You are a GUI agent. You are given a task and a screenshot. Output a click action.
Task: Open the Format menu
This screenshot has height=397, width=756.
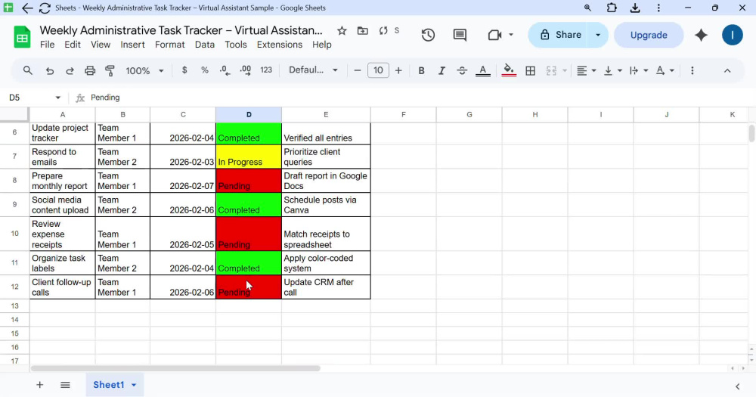tap(169, 45)
